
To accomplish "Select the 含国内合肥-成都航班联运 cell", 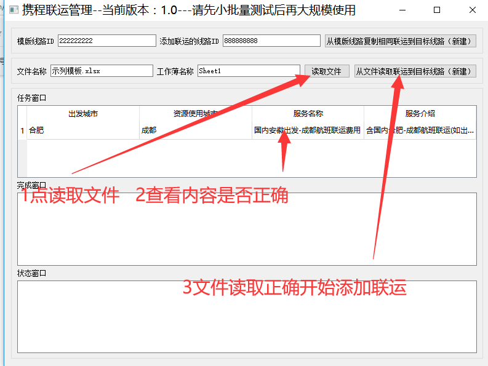I will click(420, 130).
